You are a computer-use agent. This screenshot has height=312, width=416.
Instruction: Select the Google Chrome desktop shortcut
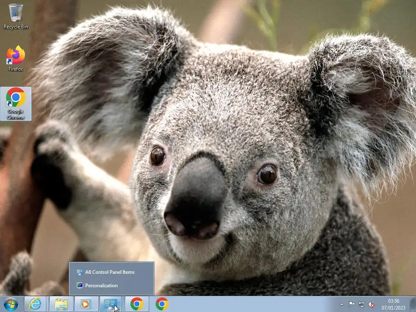click(16, 104)
